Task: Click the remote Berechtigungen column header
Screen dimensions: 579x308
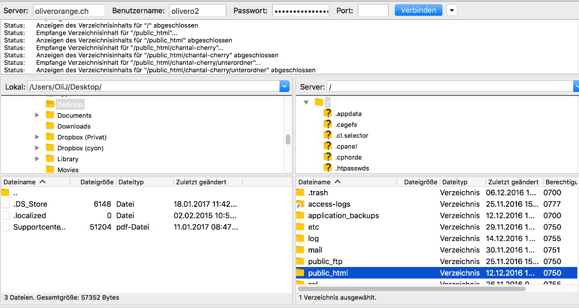Action: click(x=560, y=182)
